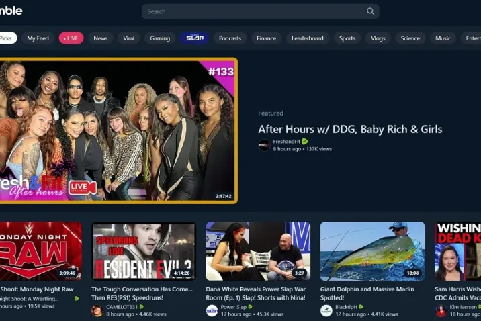Viewport: 481px width, 321px height.
Task: Click the 'Featured' label
Action: coord(271,113)
